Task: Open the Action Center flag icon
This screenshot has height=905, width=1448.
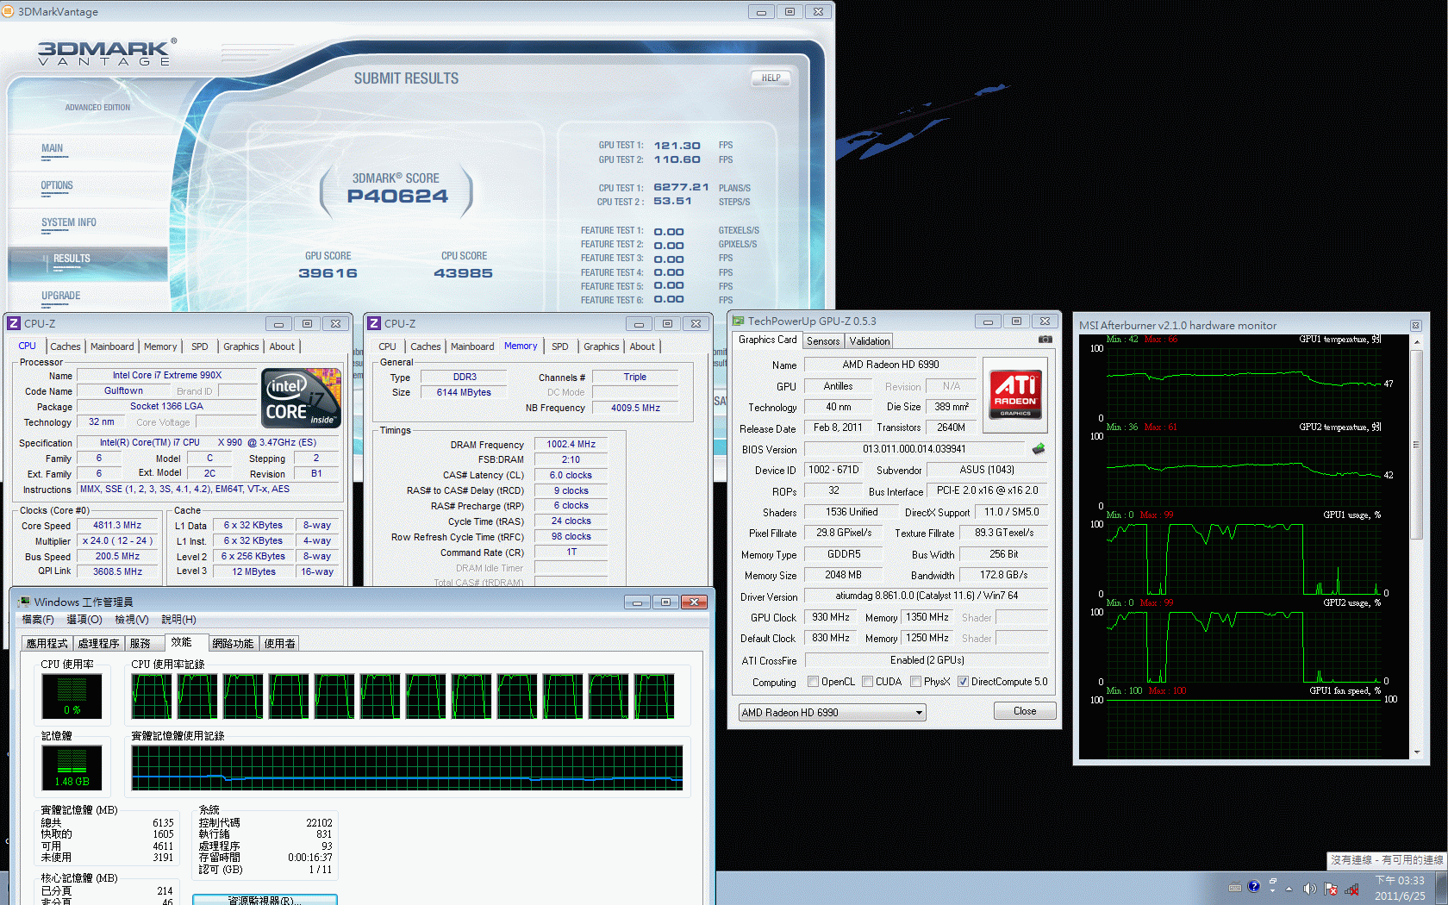Action: point(1331,889)
